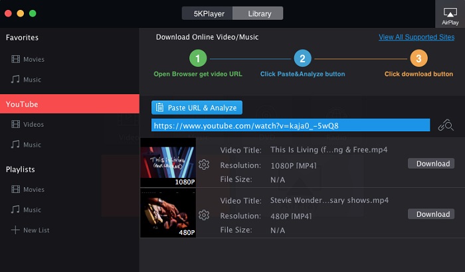This screenshot has width=465, height=272.
Task: Open View All Supported Sites link
Action: point(417,37)
